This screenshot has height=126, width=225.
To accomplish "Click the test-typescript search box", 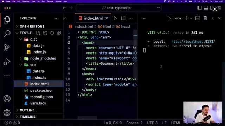I will click(119, 8).
